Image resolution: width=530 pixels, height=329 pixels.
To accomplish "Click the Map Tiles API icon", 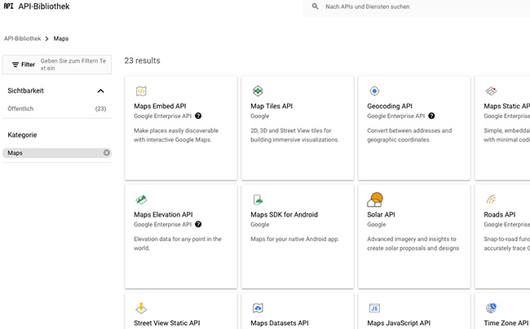I will (258, 90).
